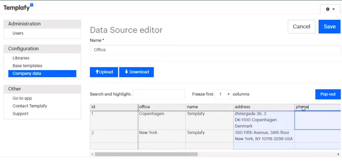This screenshot has height=167, width=342.
Task: Cancel data source editing
Action: [301, 27]
